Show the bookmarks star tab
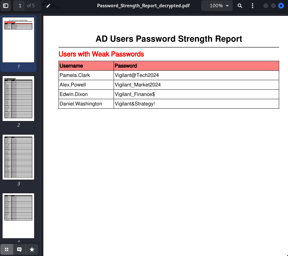 pos(32,249)
